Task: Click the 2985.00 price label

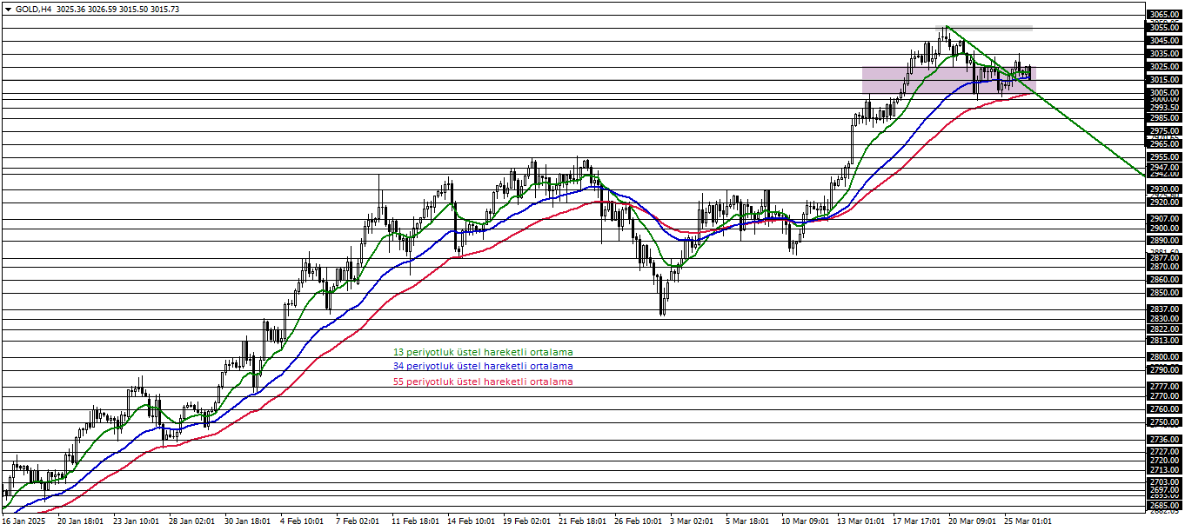Action: coord(1164,118)
